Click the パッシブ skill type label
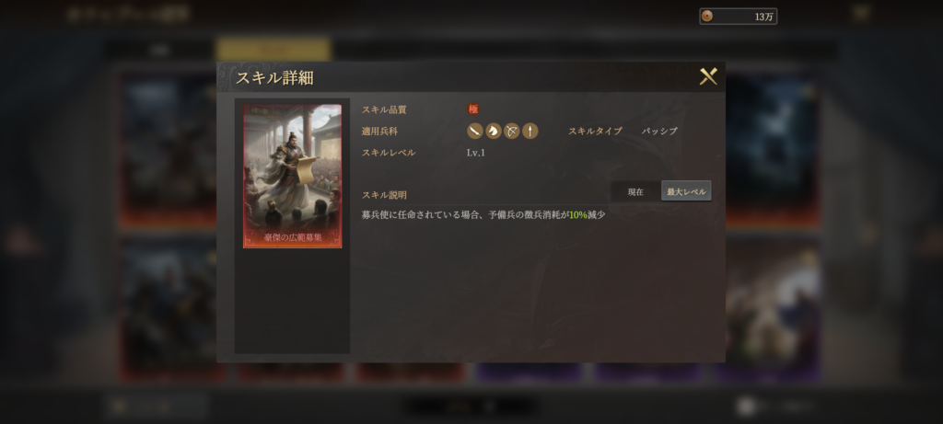This screenshot has width=943, height=424. pos(659,131)
